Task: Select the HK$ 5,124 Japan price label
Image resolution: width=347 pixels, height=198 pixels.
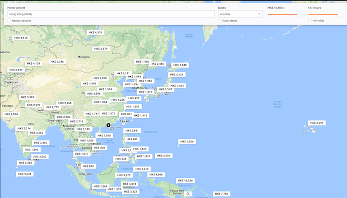Action: [x=177, y=75]
